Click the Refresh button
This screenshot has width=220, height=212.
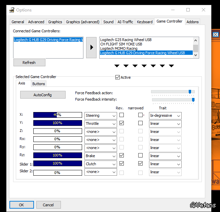[29, 63]
